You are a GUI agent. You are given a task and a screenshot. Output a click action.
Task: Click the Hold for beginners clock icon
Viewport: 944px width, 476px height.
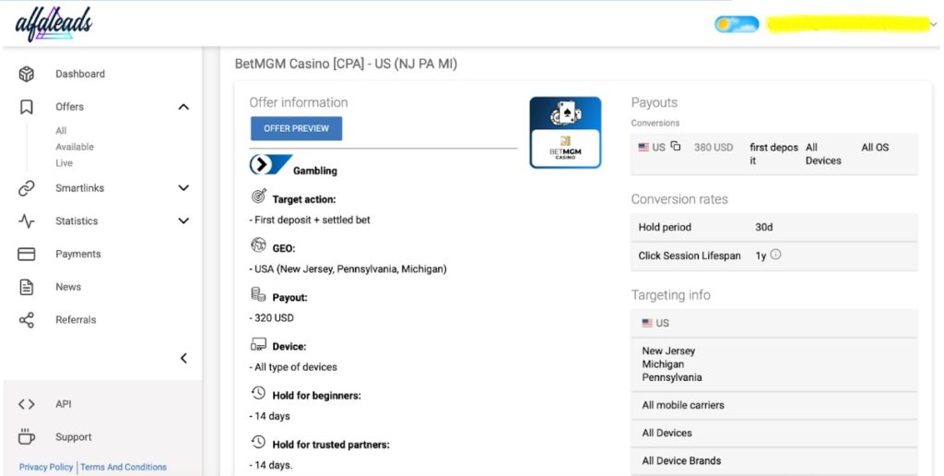[258, 393]
